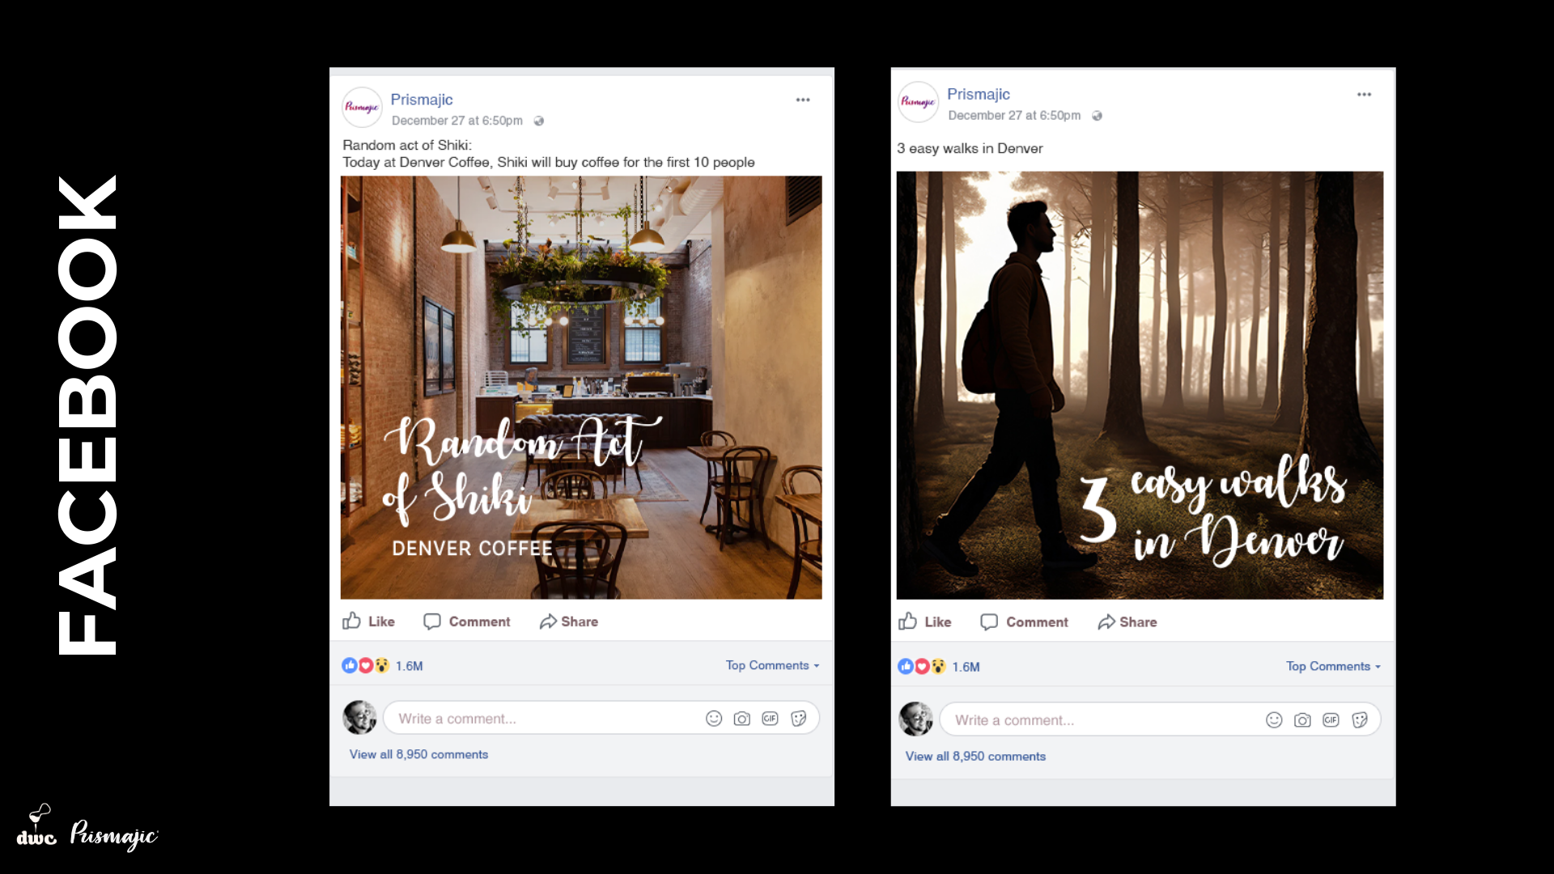Open the Random Act of Shiki coffee shop image
Image resolution: width=1554 pixels, height=874 pixels.
click(581, 388)
